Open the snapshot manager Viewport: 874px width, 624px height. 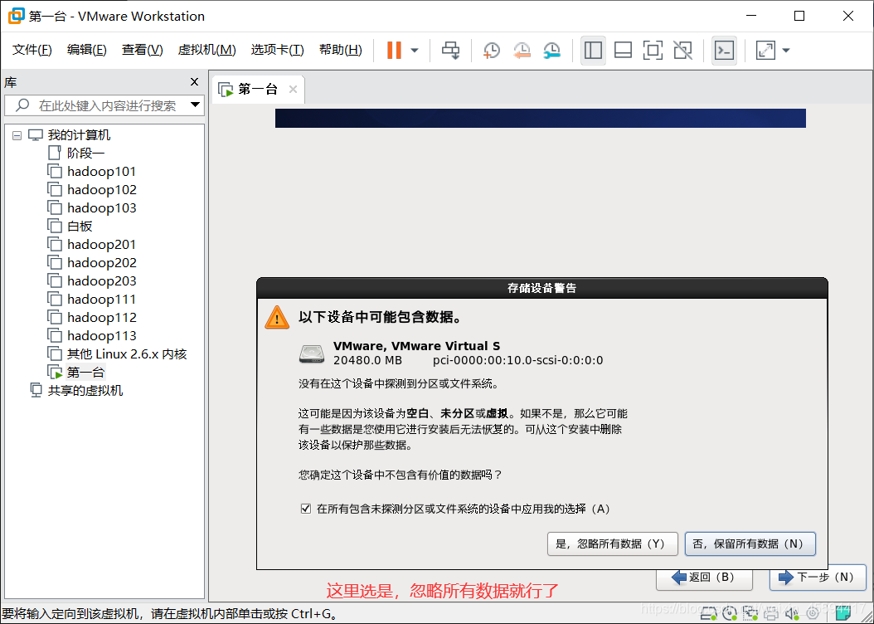tap(551, 50)
